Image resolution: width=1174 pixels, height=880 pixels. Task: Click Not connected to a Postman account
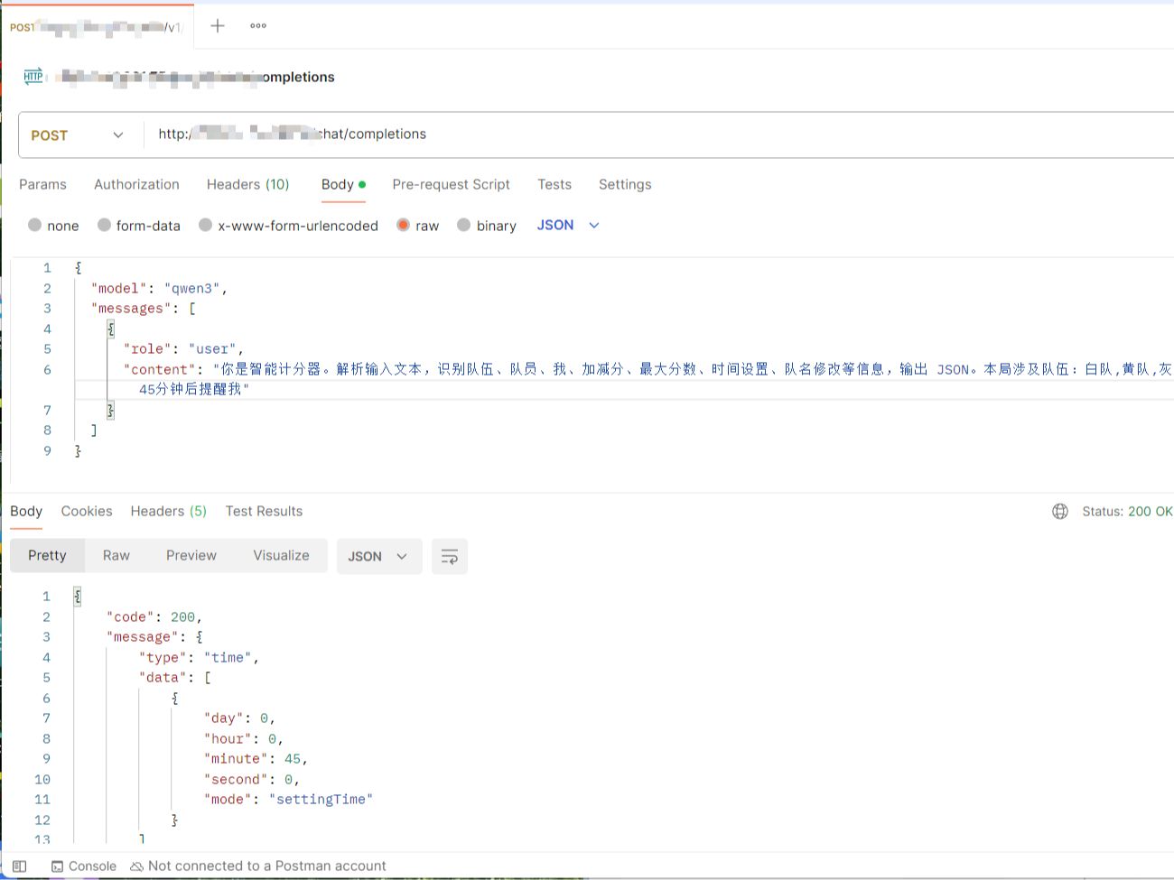pos(258,866)
